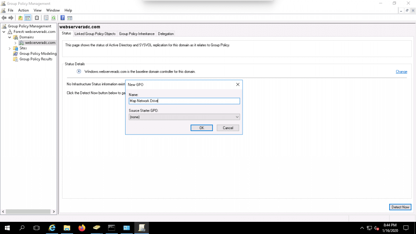Click the Group Policy Management taskbar icon
This screenshot has height=234, width=416.
click(142, 228)
